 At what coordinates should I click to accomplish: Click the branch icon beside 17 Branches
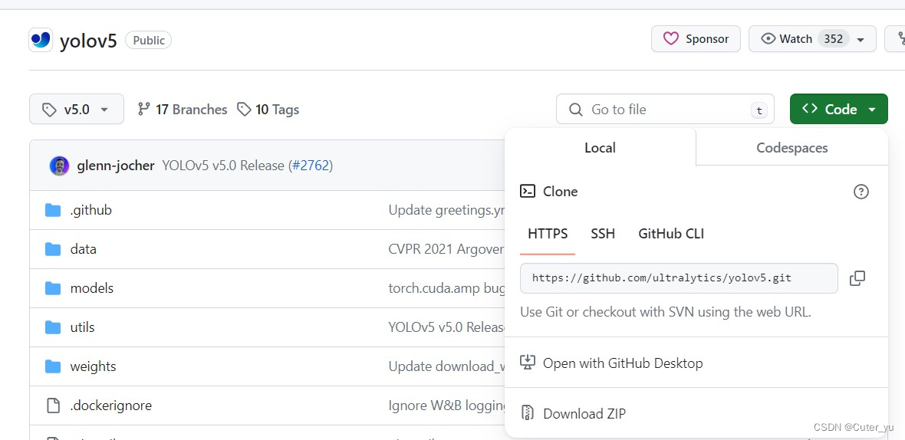pyautogui.click(x=143, y=109)
